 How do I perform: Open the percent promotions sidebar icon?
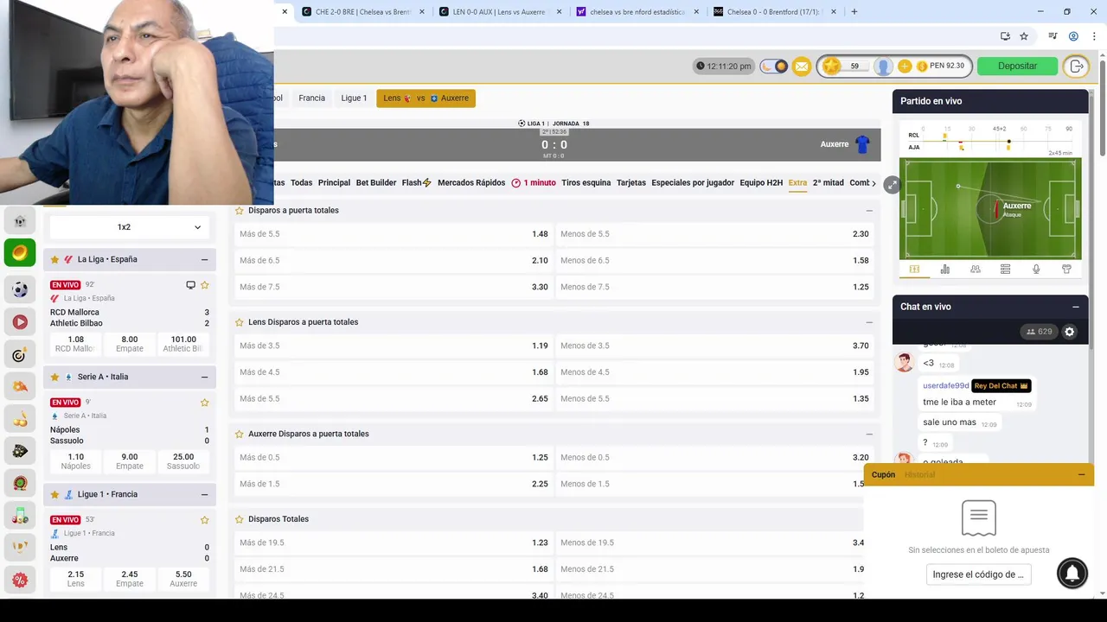coord(20,580)
